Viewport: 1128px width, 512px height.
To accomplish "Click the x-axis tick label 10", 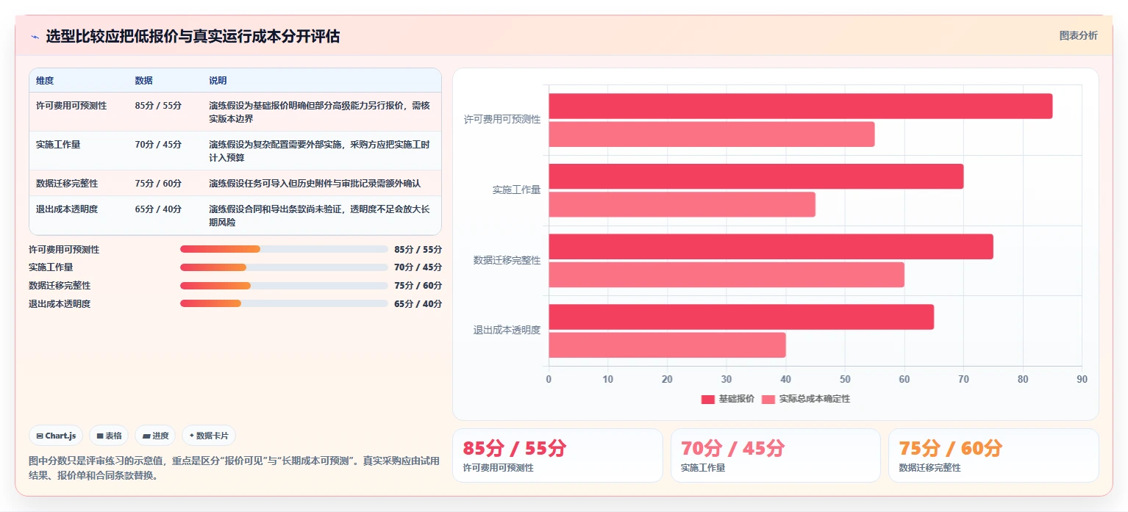I will (x=607, y=379).
